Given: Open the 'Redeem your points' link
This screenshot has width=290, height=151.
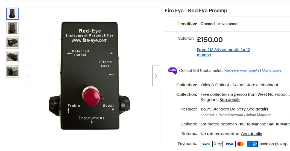Looking at the screenshot, I should click(x=242, y=70).
